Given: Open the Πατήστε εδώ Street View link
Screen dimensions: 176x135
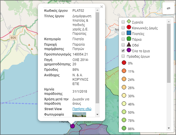Looking at the screenshot, I should click(82, 109).
